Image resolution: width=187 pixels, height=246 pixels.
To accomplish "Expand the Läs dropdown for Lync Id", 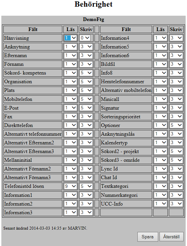I will coord(161,169).
